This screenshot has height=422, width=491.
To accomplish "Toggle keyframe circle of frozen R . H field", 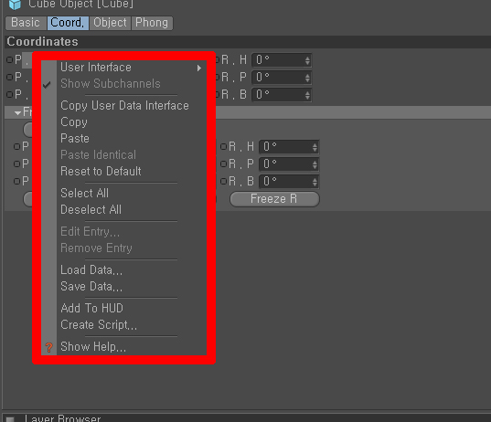I will (x=224, y=146).
